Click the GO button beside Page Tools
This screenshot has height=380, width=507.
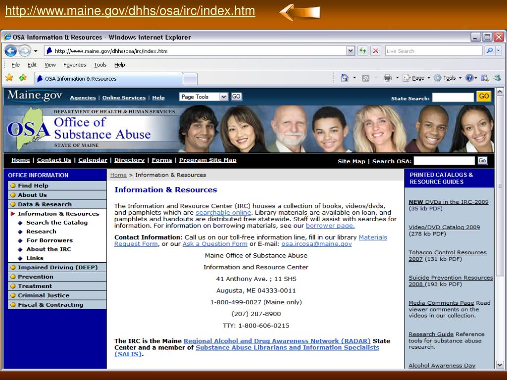(236, 96)
